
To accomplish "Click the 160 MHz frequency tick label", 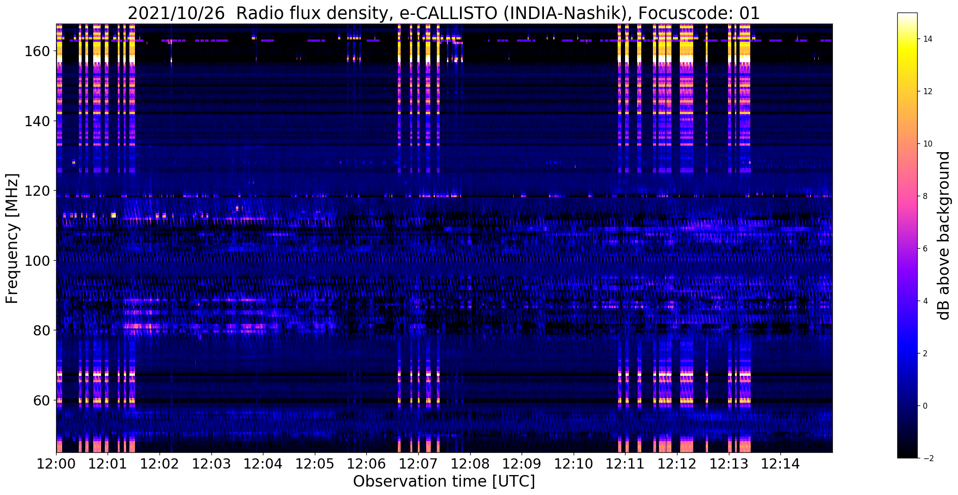I will [x=37, y=51].
